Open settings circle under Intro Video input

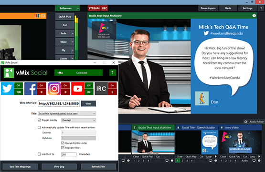coord(259,161)
